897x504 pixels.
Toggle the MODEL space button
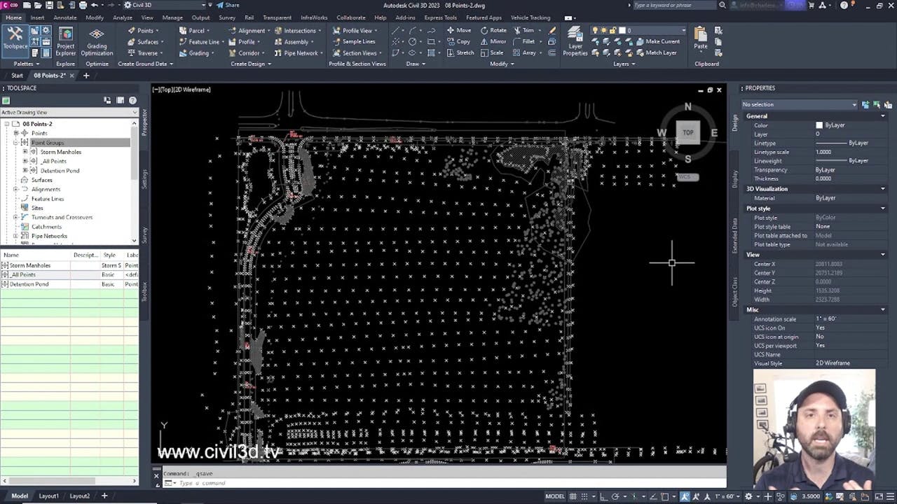pyautogui.click(x=556, y=496)
